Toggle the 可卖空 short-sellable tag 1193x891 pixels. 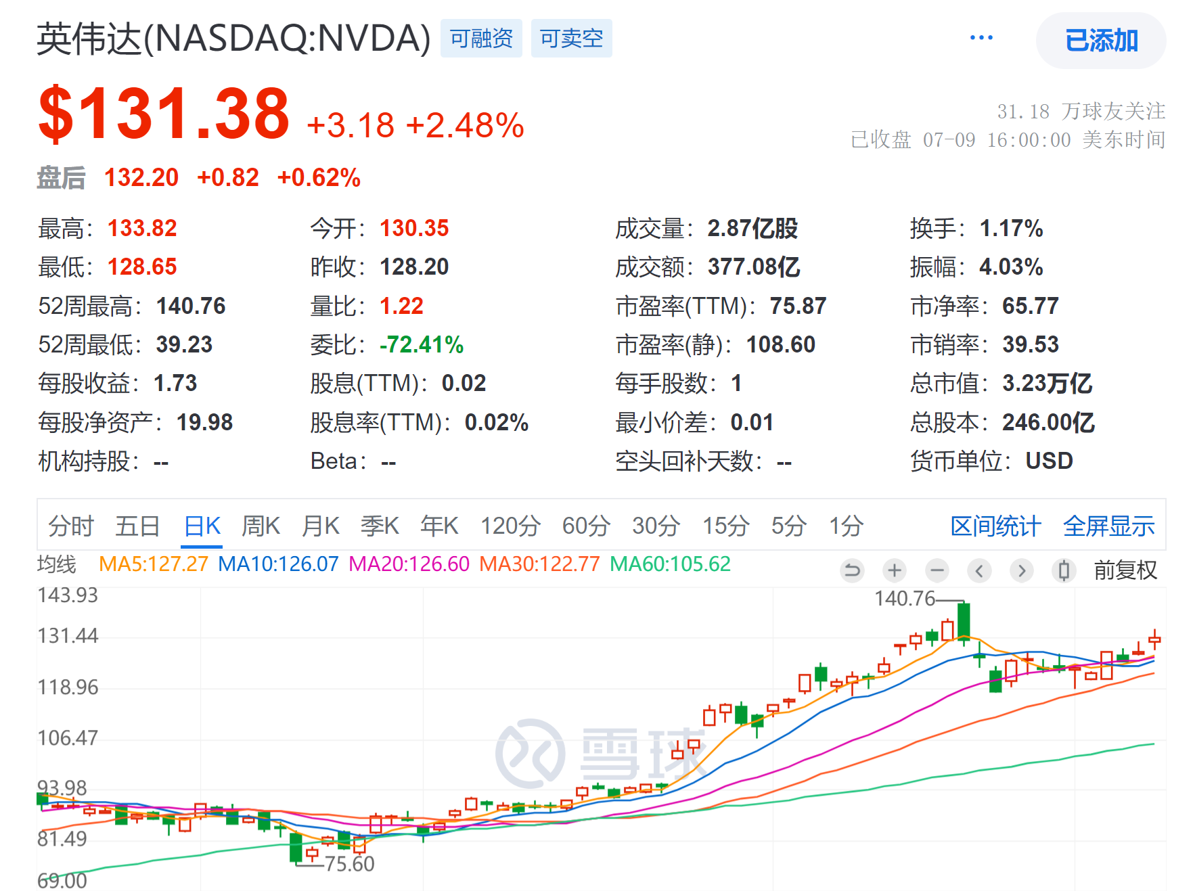(571, 39)
